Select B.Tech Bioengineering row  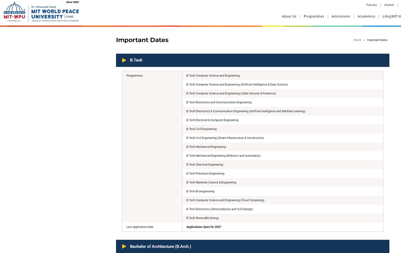(x=283, y=191)
